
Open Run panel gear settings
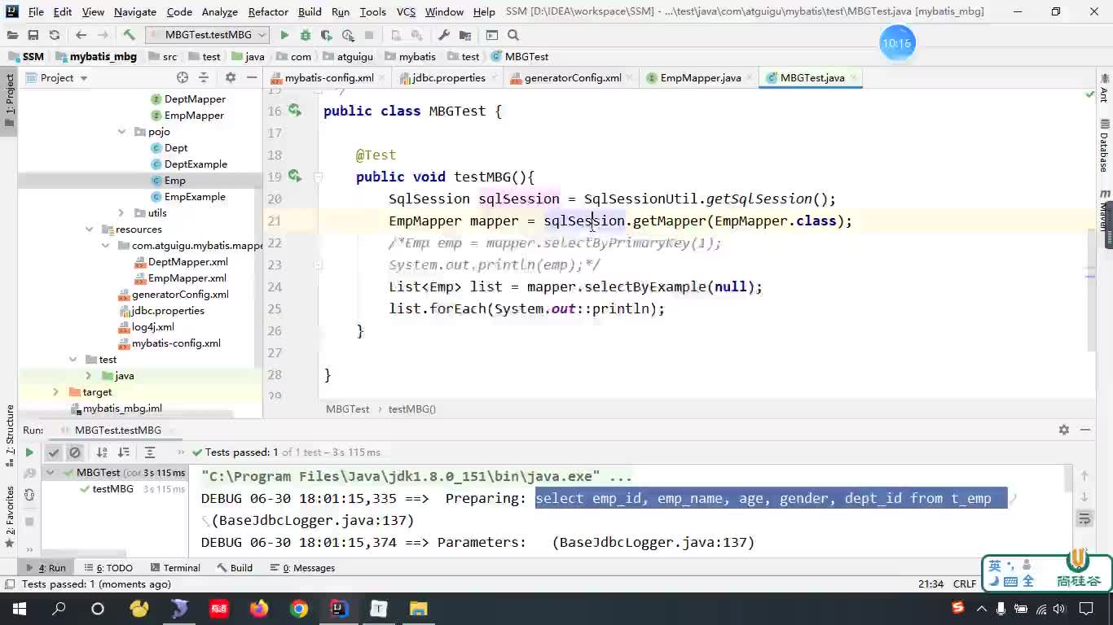point(1064,430)
